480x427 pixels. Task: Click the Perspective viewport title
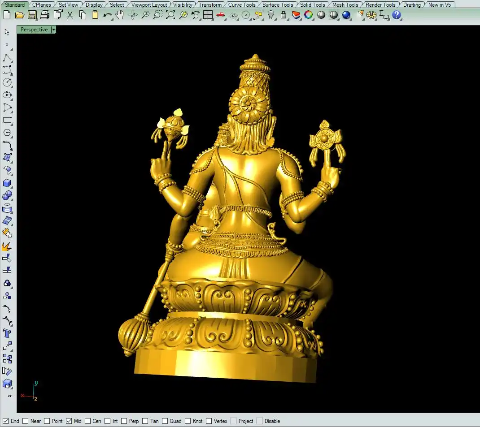[34, 30]
